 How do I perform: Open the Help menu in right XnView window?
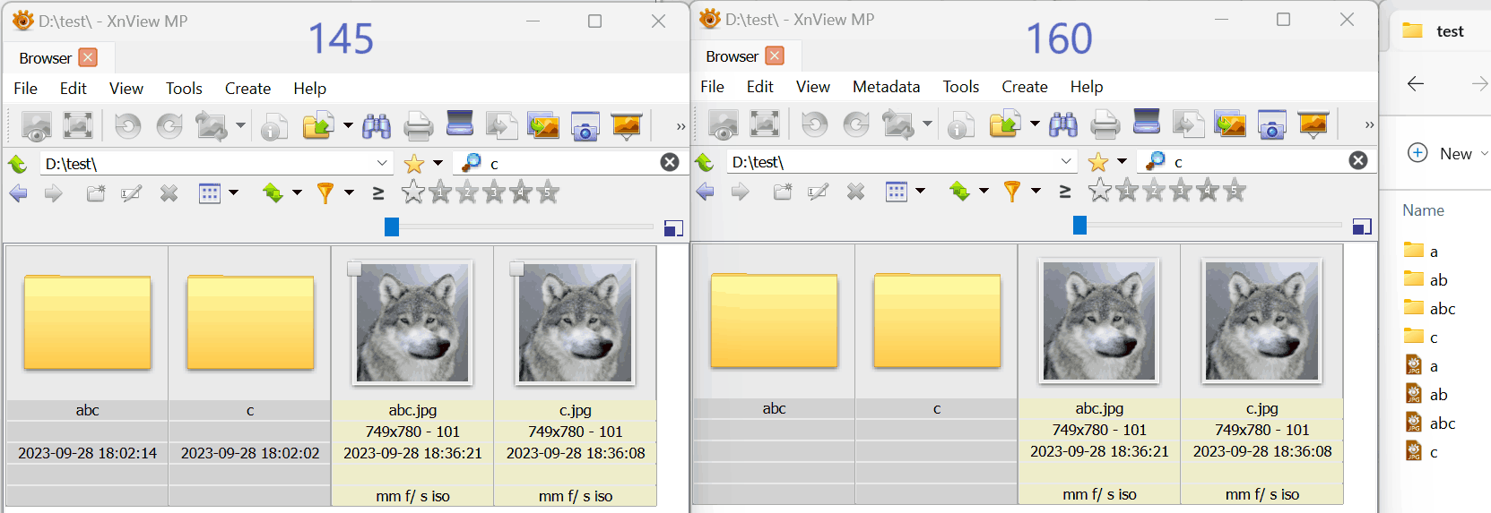1087,87
